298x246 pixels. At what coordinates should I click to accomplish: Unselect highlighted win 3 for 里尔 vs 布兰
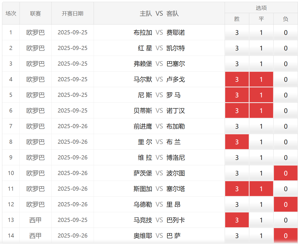[237, 142]
